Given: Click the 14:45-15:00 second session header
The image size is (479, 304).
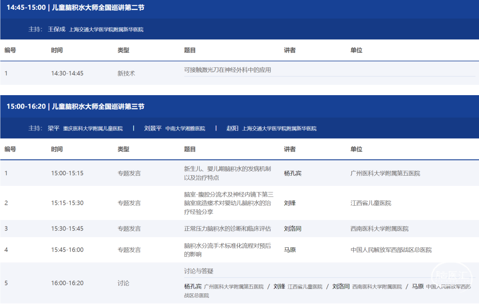Looking at the screenshot, I should coord(75,8).
